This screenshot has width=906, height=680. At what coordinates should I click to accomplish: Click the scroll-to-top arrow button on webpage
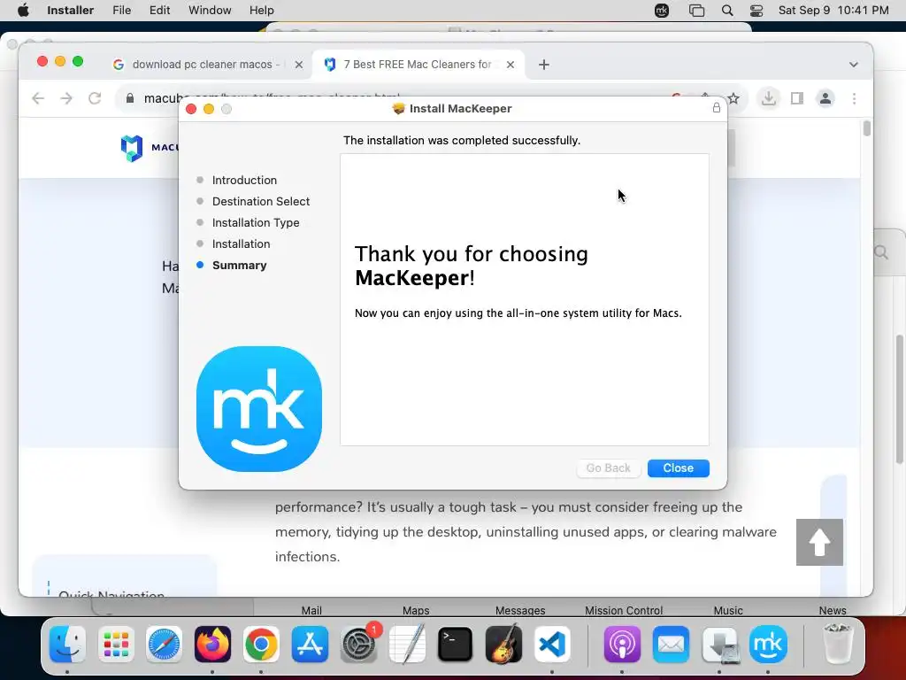point(819,542)
